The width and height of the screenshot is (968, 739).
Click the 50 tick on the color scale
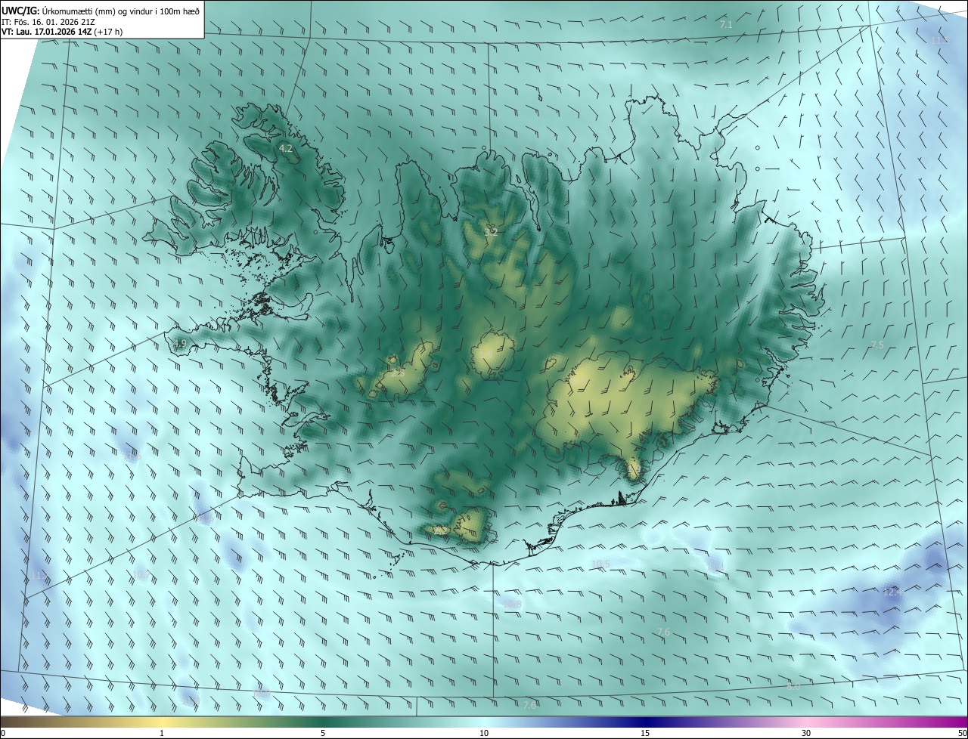tap(962, 733)
